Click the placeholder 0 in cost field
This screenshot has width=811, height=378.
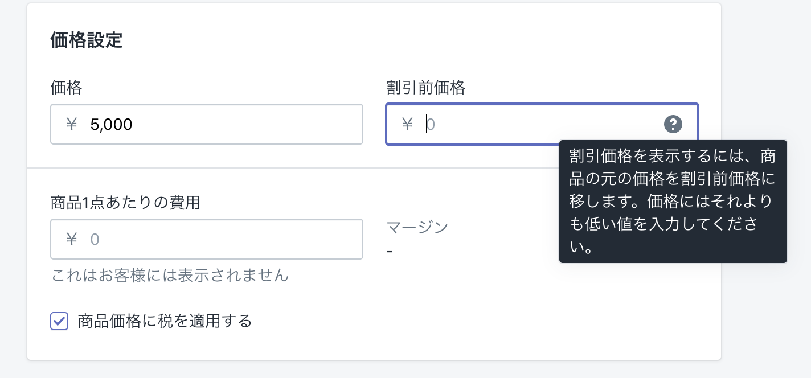point(95,239)
